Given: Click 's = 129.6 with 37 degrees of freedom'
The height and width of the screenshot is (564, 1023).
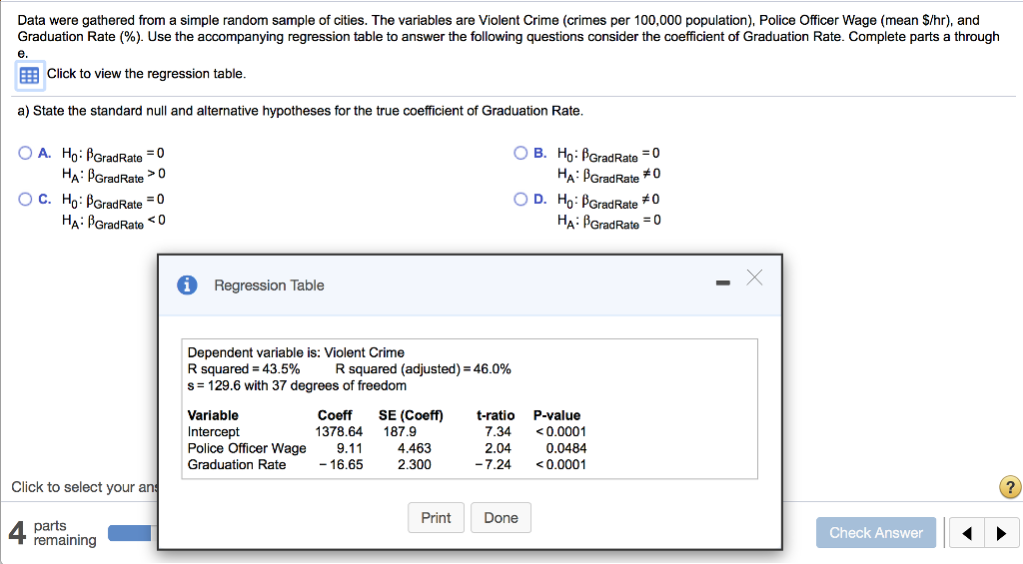Looking at the screenshot, I should [x=297, y=386].
